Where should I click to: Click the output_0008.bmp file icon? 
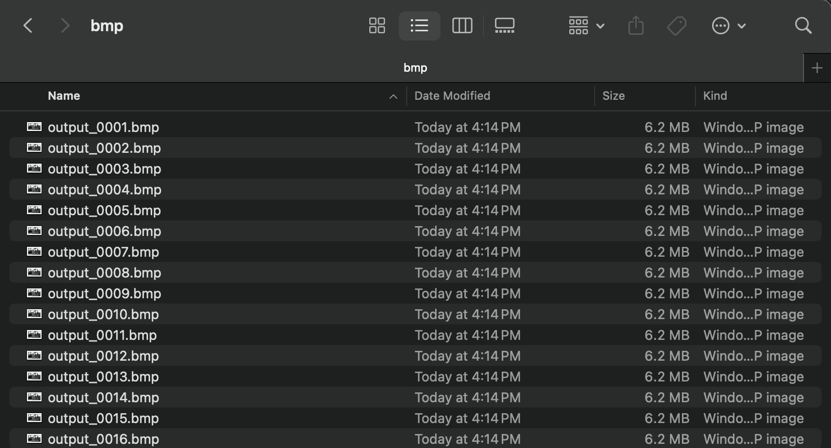point(34,272)
